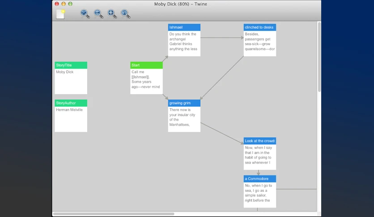Click the zoom out magnifier icon
Viewport: 374px width, 217px height.
98,13
